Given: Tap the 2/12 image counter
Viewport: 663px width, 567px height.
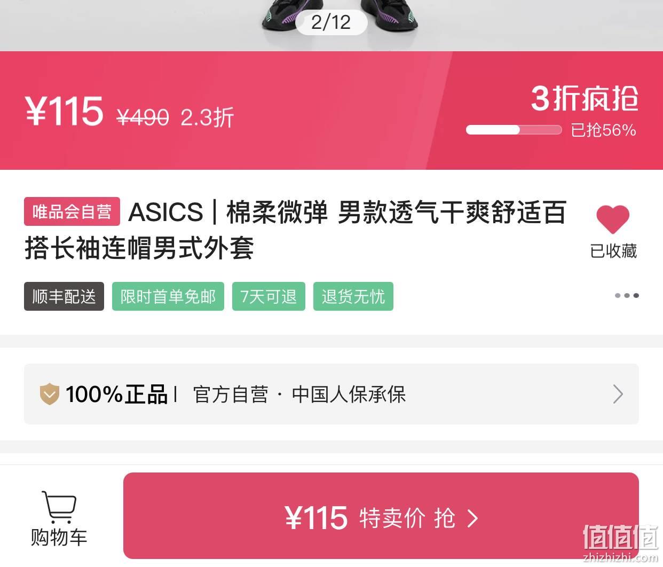Looking at the screenshot, I should coord(331,22).
